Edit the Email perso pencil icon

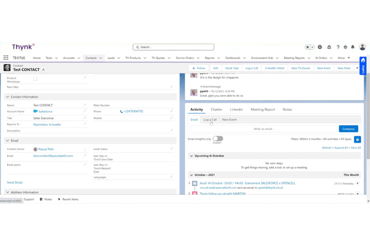85,164
